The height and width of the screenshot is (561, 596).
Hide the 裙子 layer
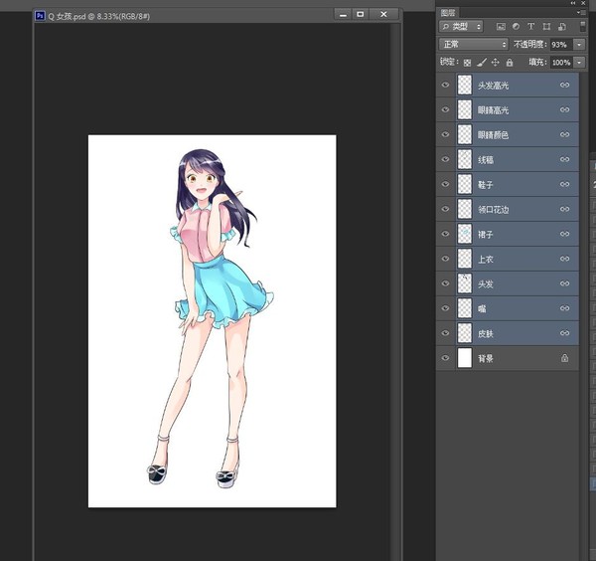point(445,234)
